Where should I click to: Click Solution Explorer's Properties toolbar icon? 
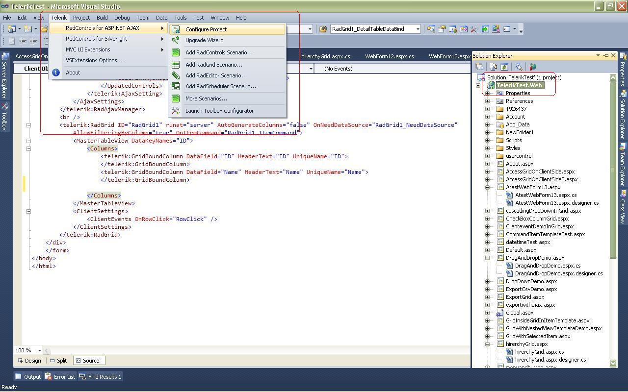[480, 67]
